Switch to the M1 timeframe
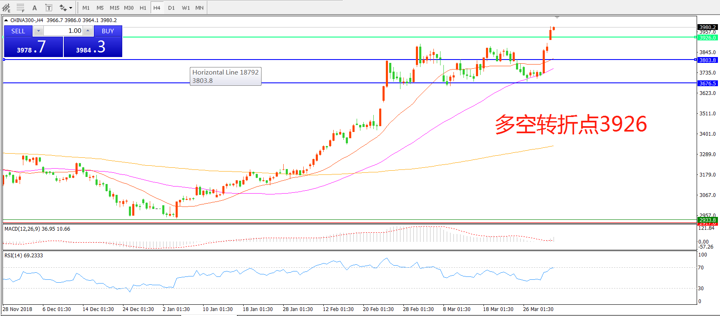This screenshot has height=316, width=720. click(86, 7)
